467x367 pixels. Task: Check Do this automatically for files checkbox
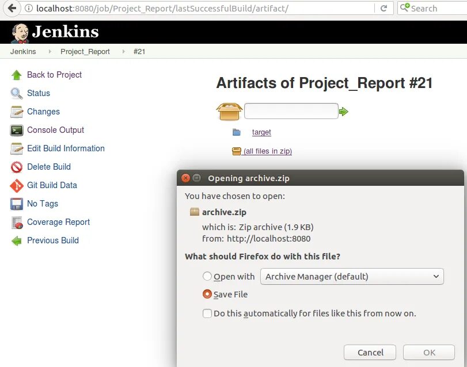pos(207,313)
